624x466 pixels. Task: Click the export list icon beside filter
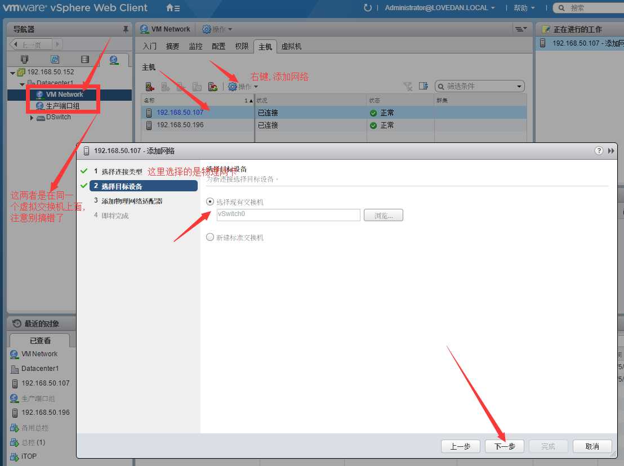pyautogui.click(x=423, y=86)
